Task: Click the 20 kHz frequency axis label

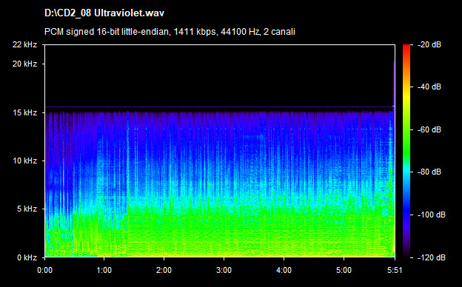Action: pos(24,64)
